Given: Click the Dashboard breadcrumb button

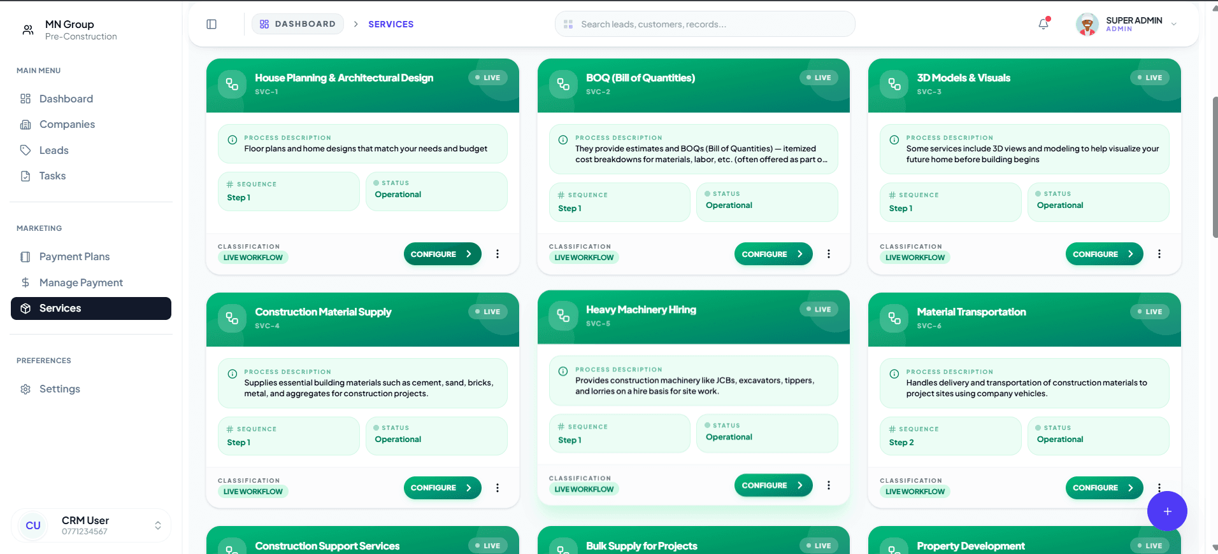Looking at the screenshot, I should pos(297,24).
